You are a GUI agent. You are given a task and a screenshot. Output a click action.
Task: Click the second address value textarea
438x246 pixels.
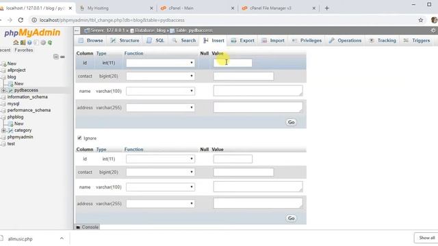click(x=258, y=203)
